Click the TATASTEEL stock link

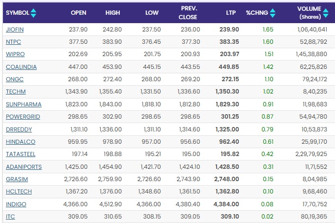coord(21,154)
